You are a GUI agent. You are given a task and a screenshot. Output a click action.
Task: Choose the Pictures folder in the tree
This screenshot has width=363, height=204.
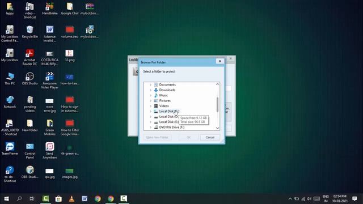pos(162,101)
